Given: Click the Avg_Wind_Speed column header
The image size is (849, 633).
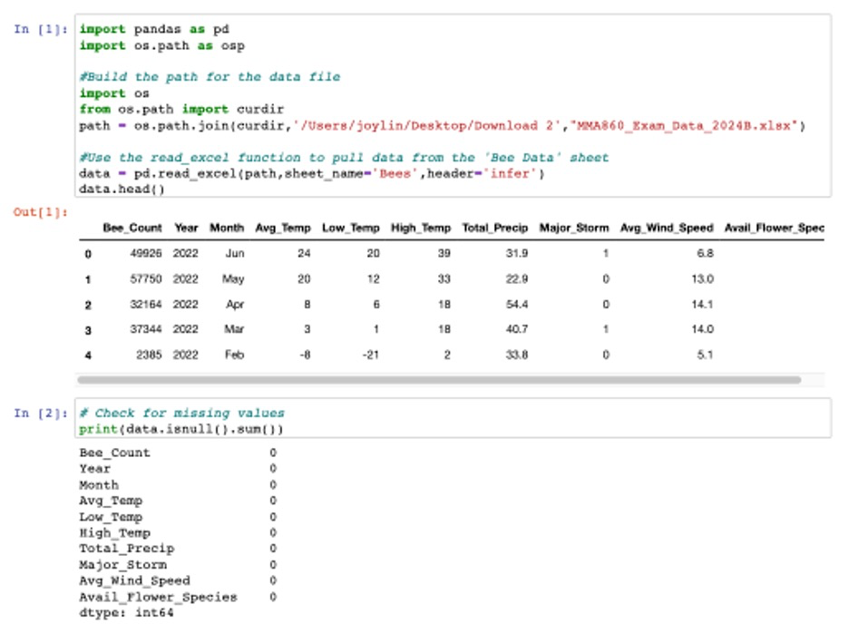Looking at the screenshot, I should click(x=667, y=228).
